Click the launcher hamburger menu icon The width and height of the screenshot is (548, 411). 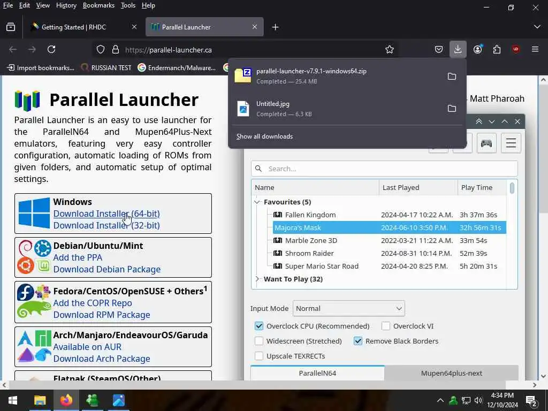[x=511, y=143]
